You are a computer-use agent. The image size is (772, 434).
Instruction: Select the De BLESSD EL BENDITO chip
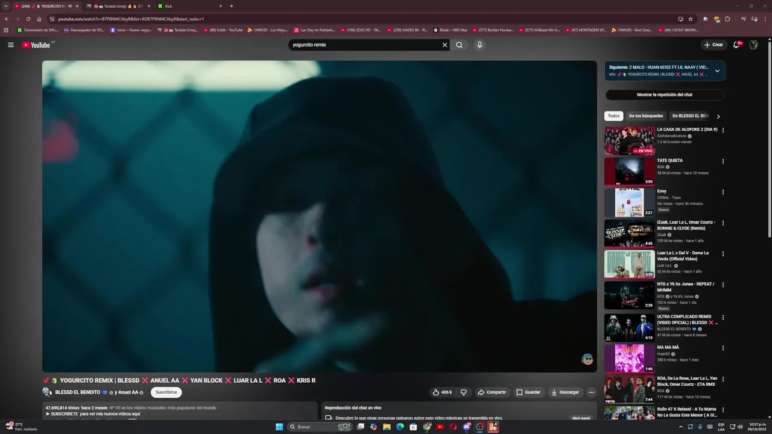[x=690, y=116]
